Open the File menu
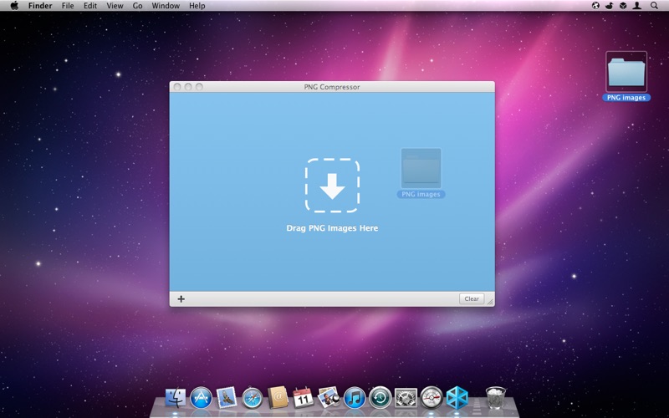669x418 pixels. click(x=67, y=6)
